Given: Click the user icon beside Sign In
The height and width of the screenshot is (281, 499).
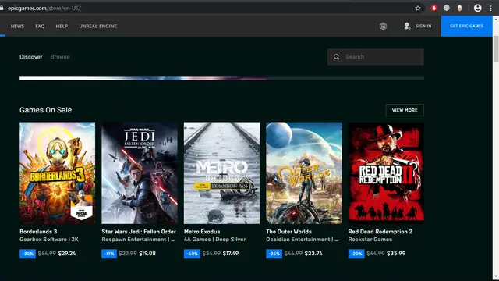Looking at the screenshot, I should (407, 26).
